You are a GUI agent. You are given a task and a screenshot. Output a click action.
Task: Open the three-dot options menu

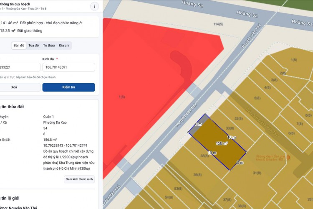coord(94,6)
